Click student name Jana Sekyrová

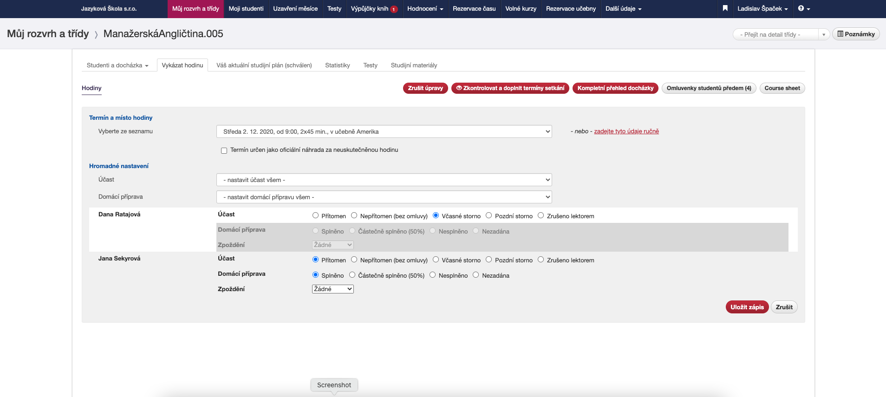pyautogui.click(x=119, y=259)
